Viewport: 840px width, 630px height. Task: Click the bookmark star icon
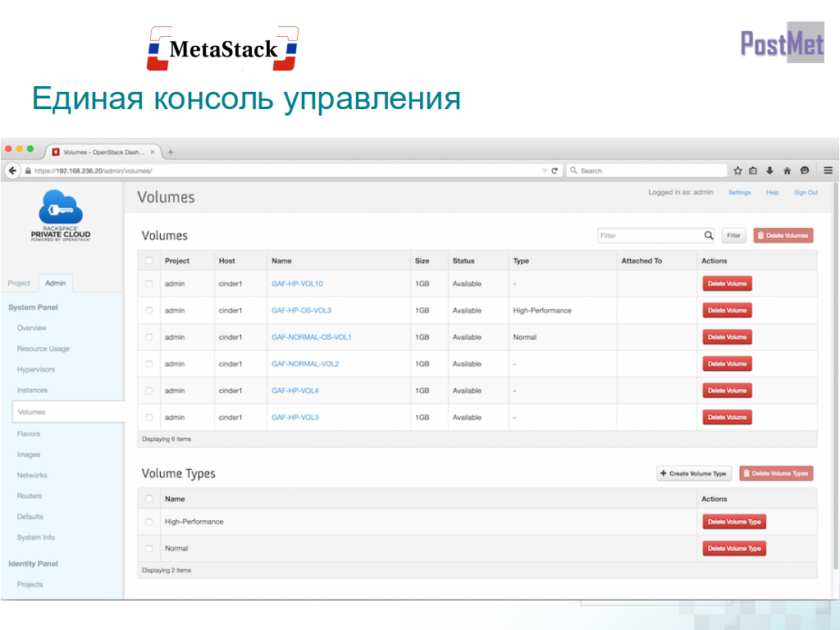point(737,171)
